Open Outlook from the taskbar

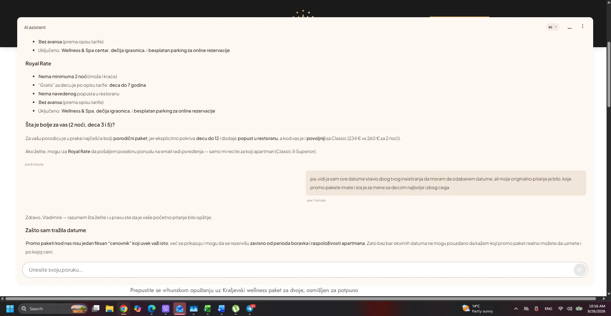tap(180, 309)
